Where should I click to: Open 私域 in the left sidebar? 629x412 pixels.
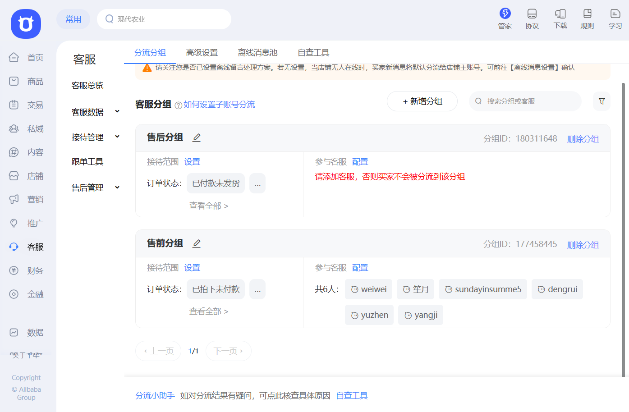pos(26,129)
